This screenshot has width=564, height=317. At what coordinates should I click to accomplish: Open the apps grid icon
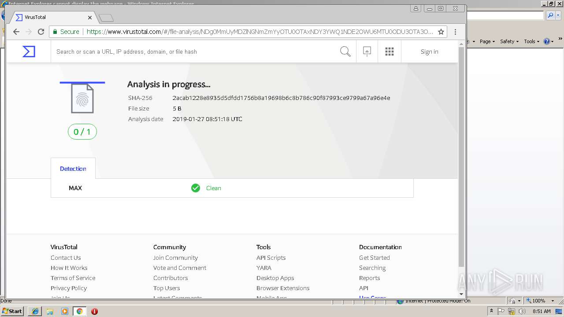pyautogui.click(x=389, y=52)
